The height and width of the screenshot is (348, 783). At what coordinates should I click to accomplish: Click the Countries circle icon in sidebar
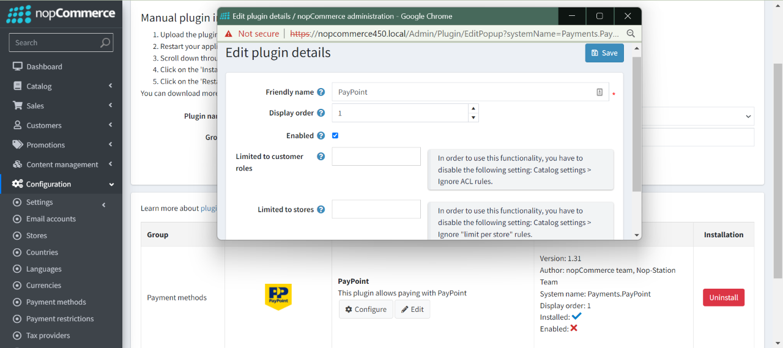pyautogui.click(x=17, y=253)
